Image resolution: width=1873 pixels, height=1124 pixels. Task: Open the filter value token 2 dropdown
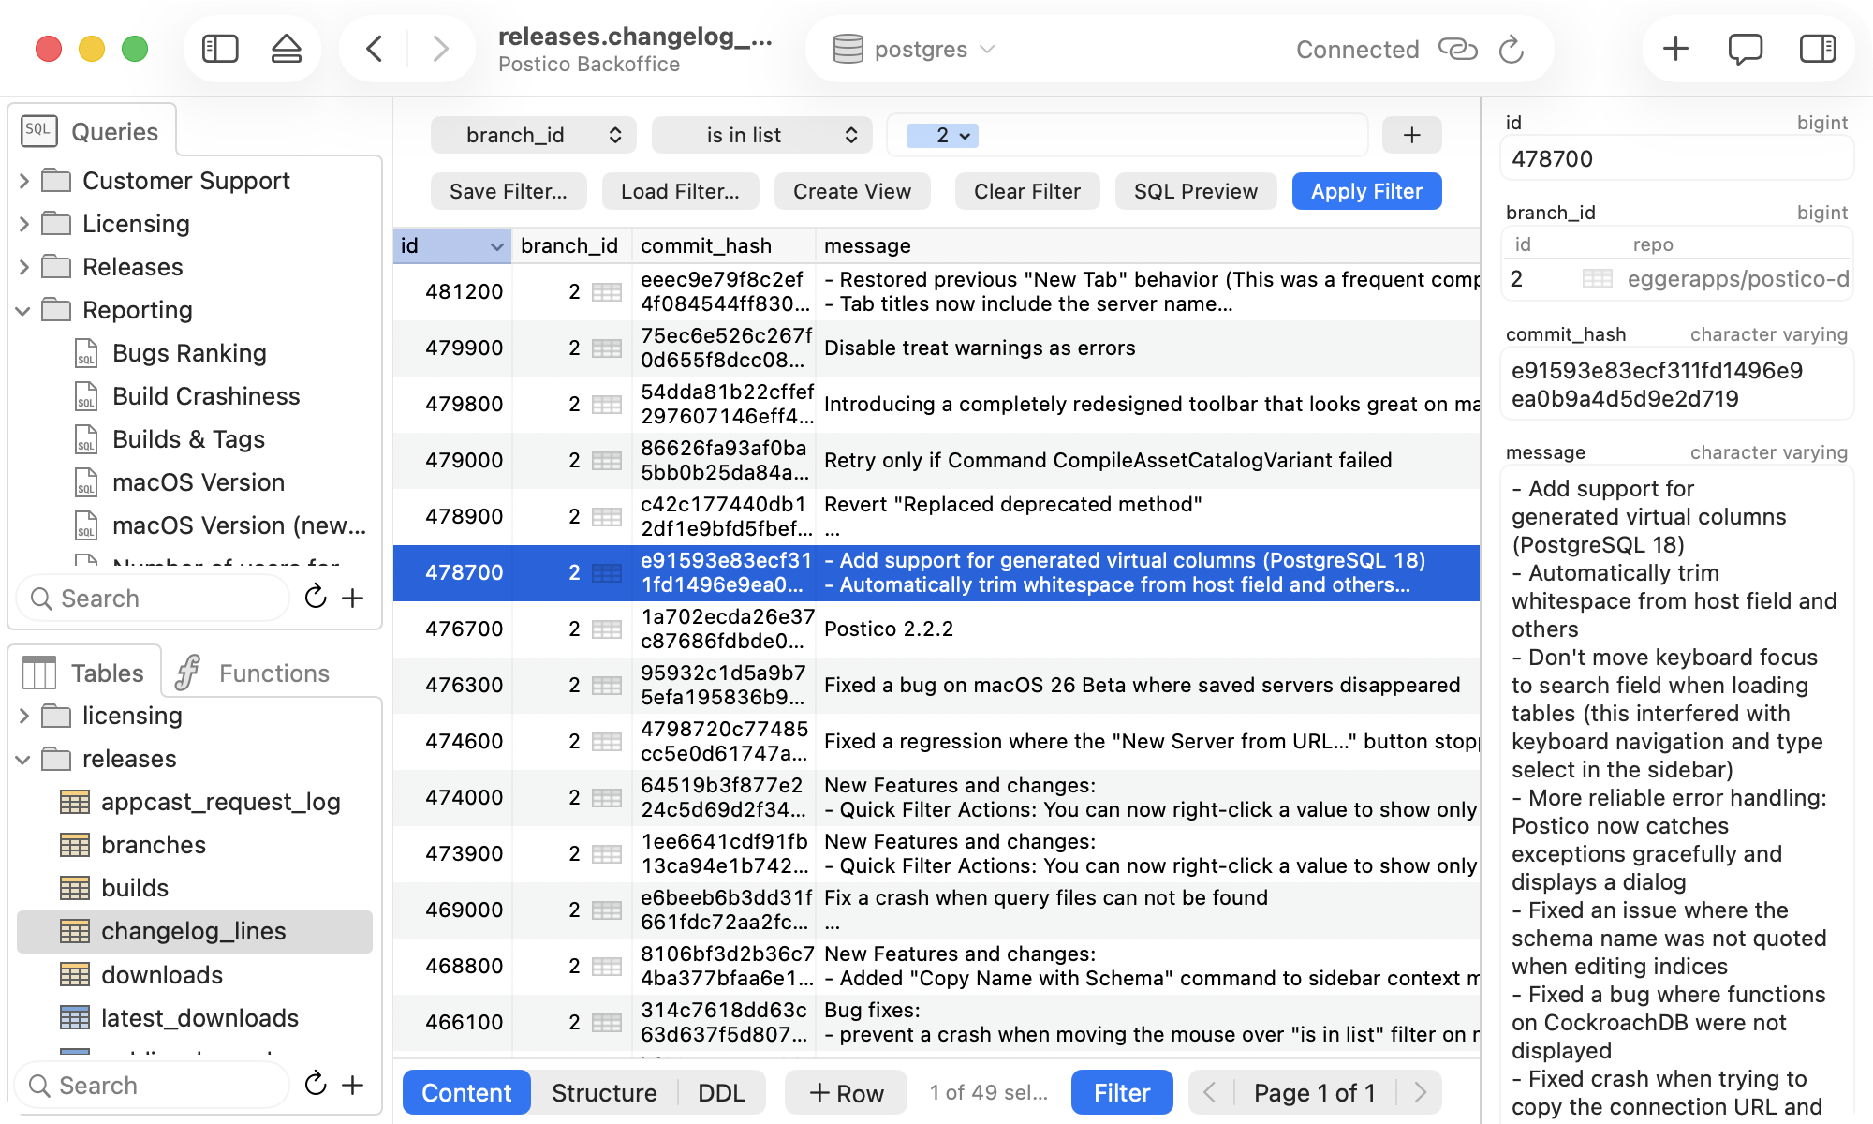pyautogui.click(x=943, y=136)
